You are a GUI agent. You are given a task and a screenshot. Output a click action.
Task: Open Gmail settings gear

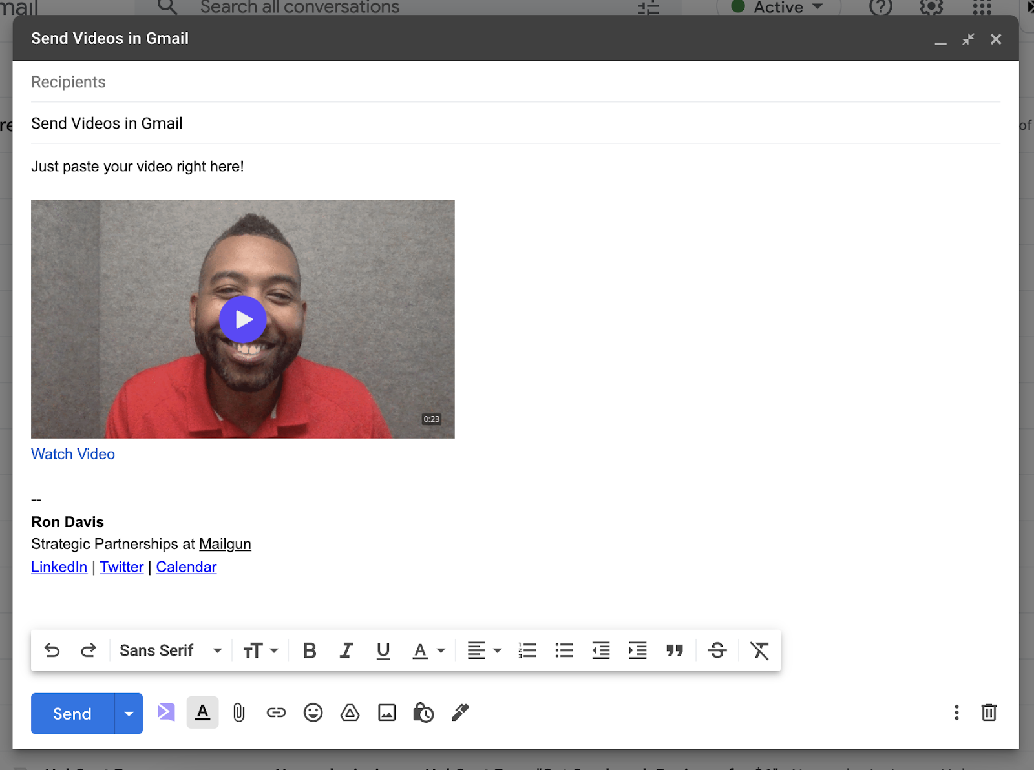point(931,7)
